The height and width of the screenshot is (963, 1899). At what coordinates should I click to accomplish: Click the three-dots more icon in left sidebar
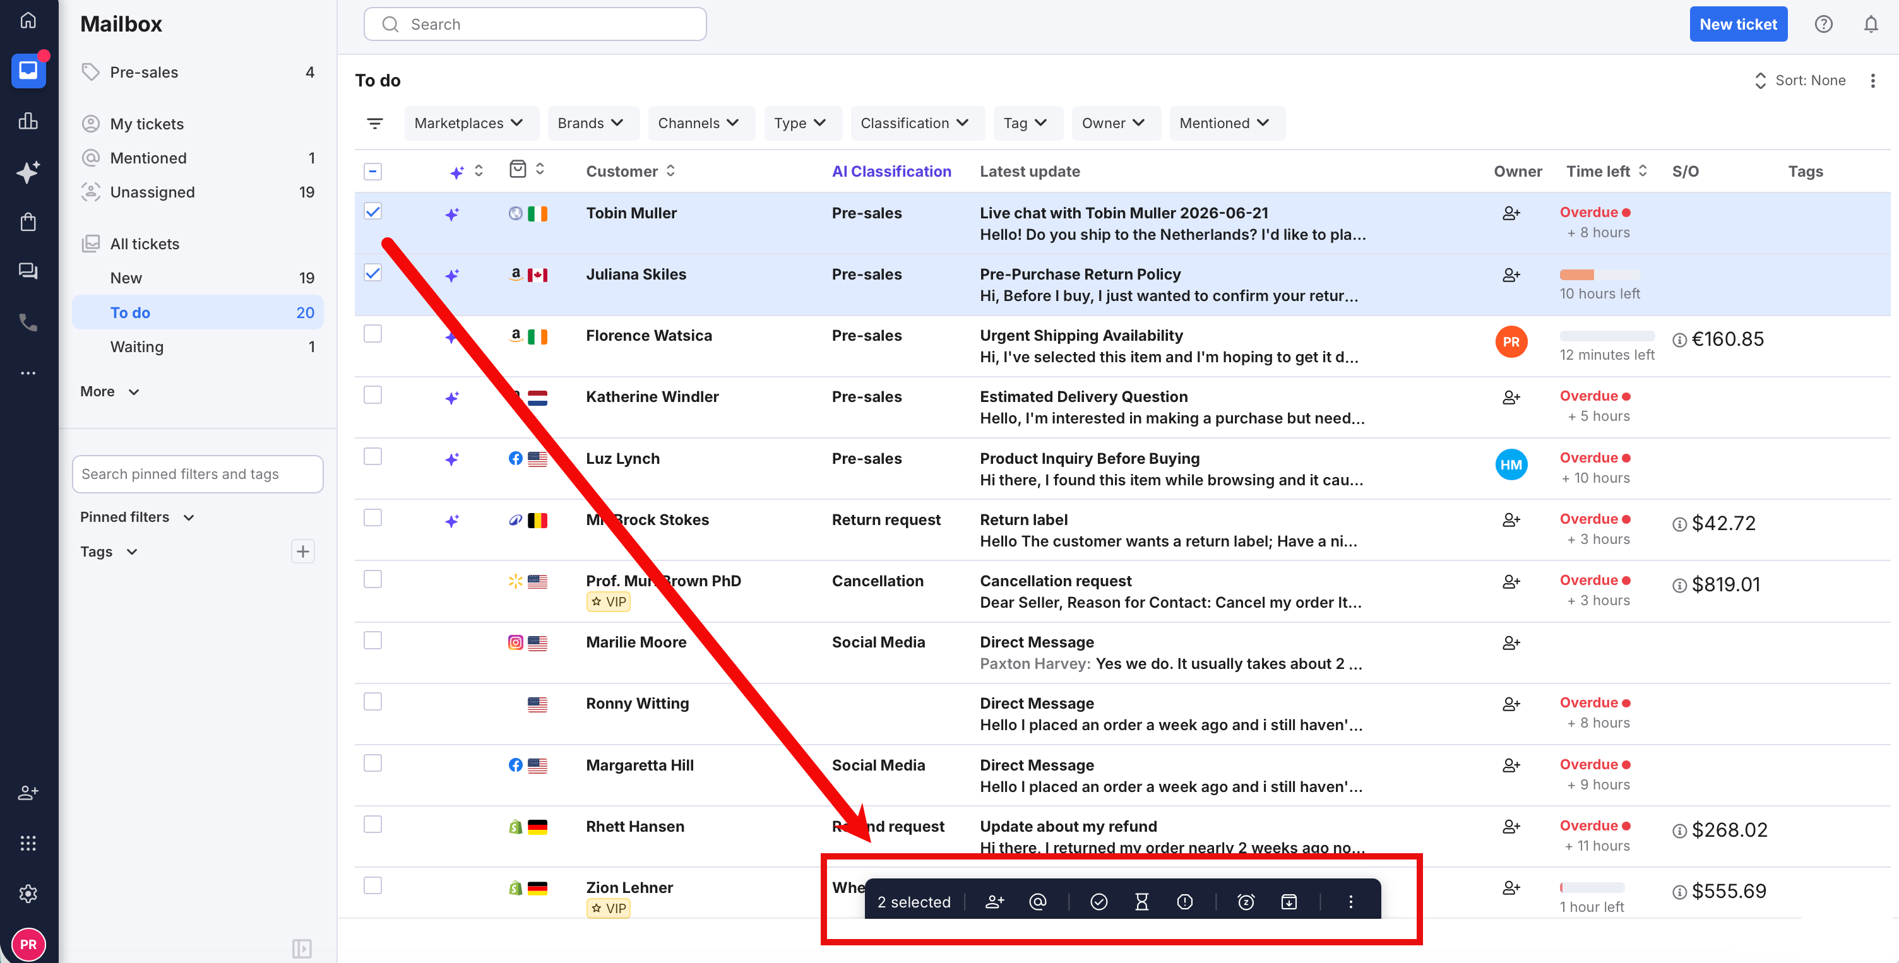coord(28,373)
